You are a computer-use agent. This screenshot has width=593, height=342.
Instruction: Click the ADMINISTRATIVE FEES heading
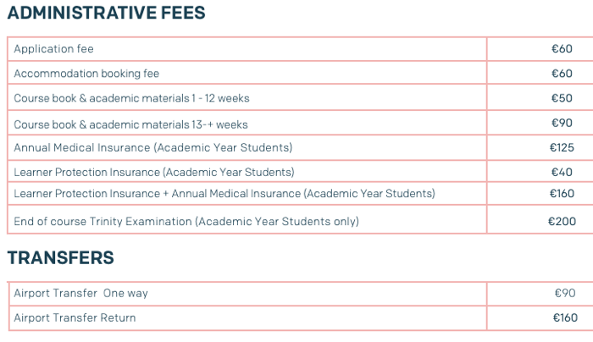pyautogui.click(x=106, y=13)
